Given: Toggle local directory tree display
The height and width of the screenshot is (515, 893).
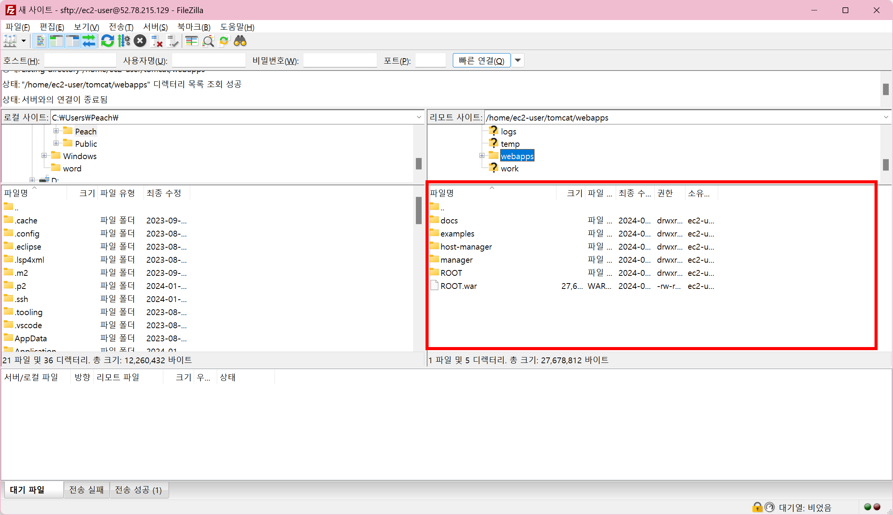Looking at the screenshot, I should (x=56, y=41).
